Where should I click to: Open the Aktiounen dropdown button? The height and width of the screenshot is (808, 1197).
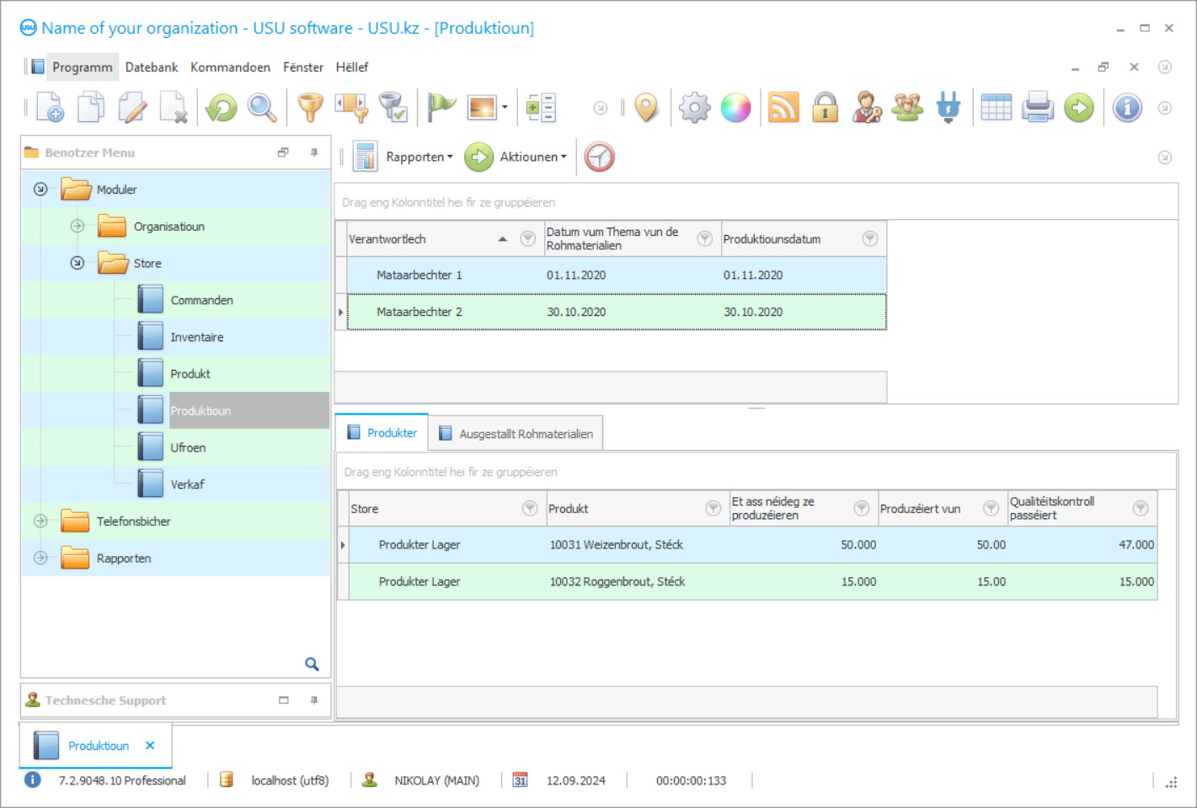(x=516, y=157)
